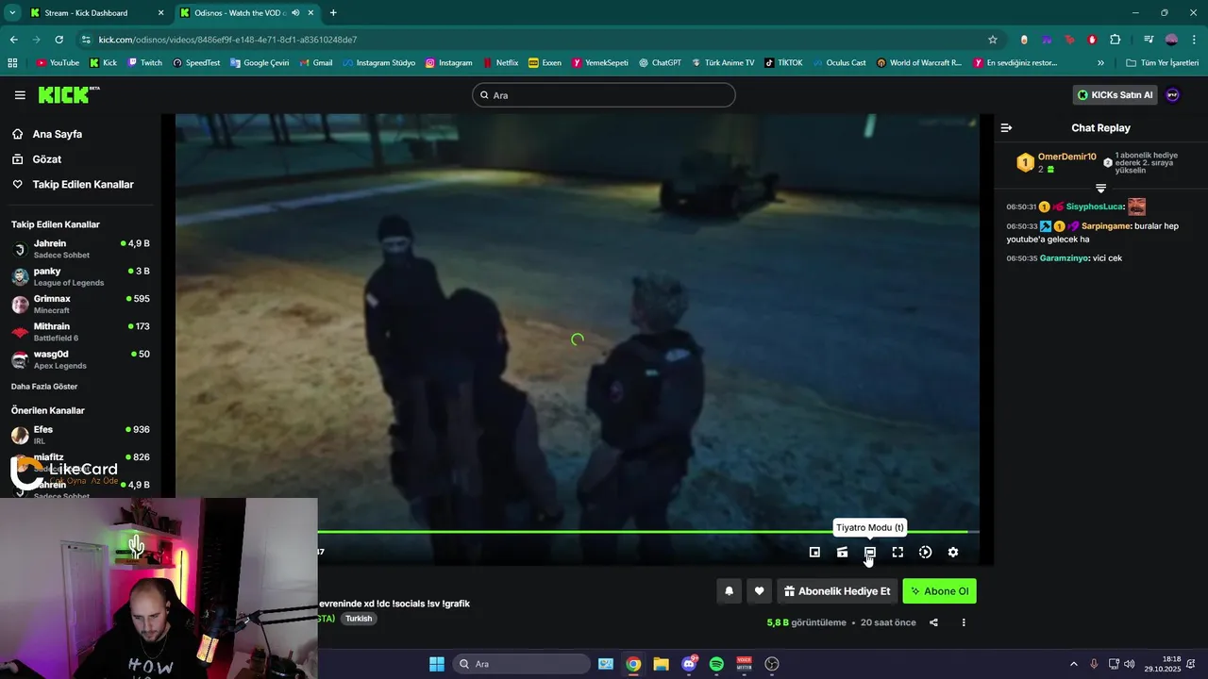Enter fullscreen via player fullscreen icon
The height and width of the screenshot is (679, 1208).
pyautogui.click(x=898, y=553)
